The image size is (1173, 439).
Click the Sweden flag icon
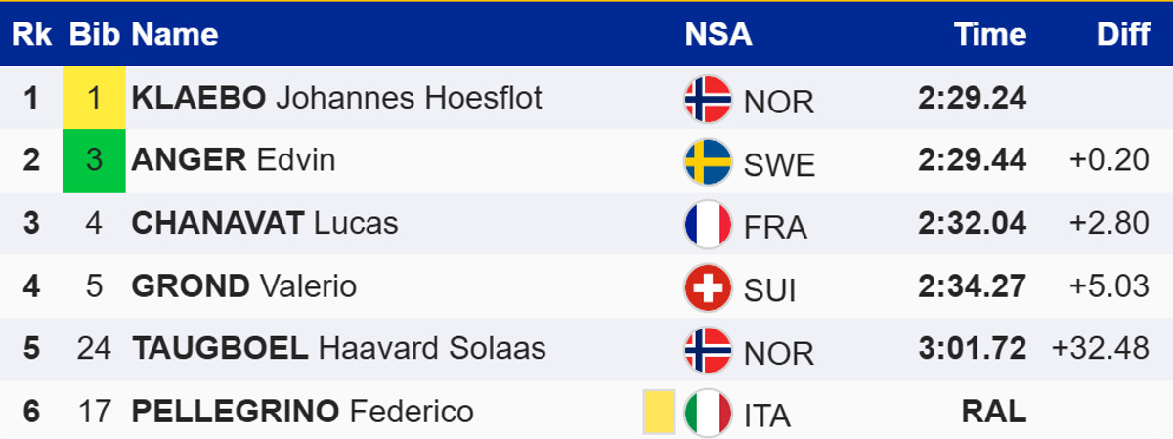(708, 161)
